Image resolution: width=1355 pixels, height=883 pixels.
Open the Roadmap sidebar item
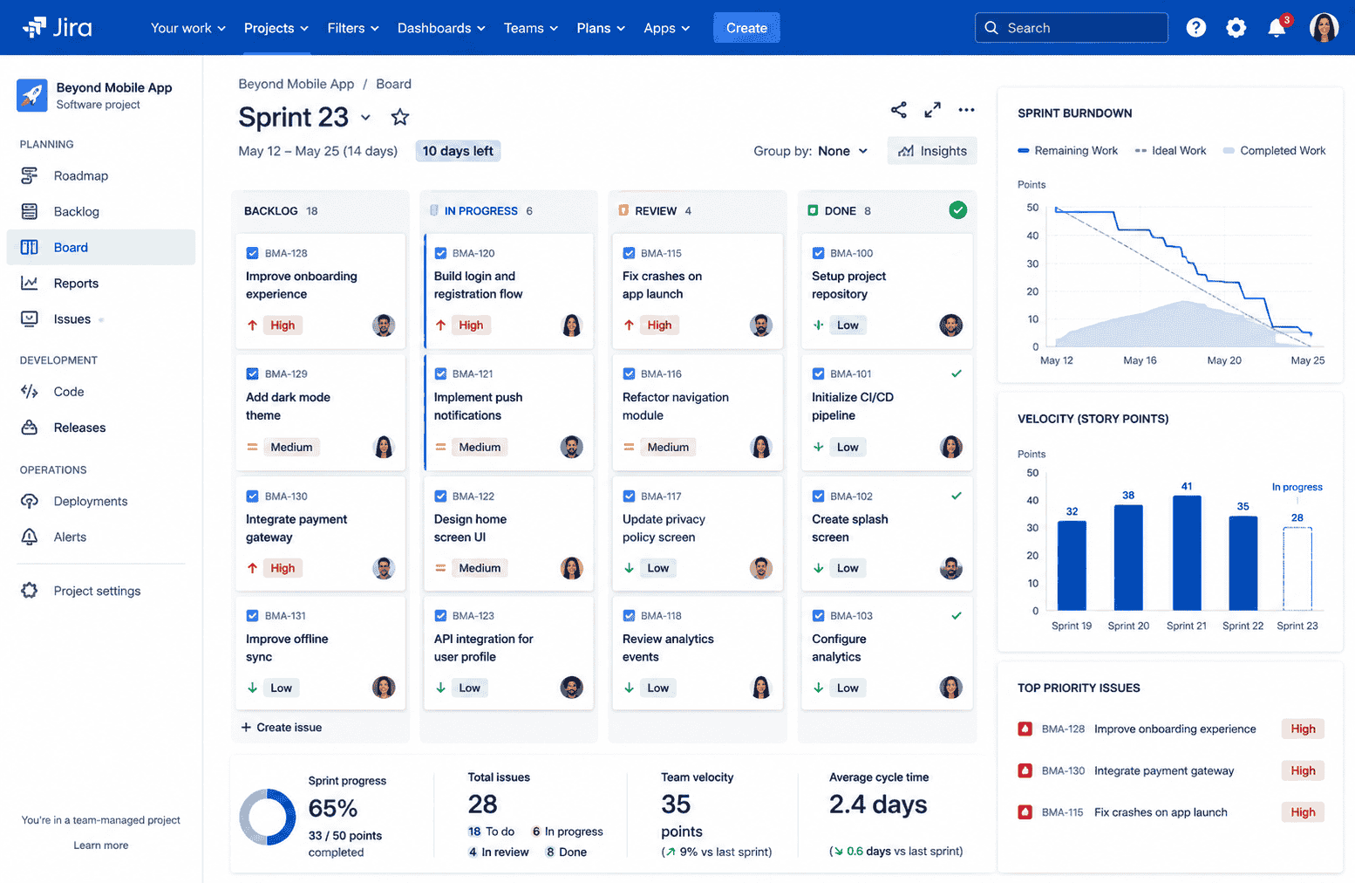(101, 175)
